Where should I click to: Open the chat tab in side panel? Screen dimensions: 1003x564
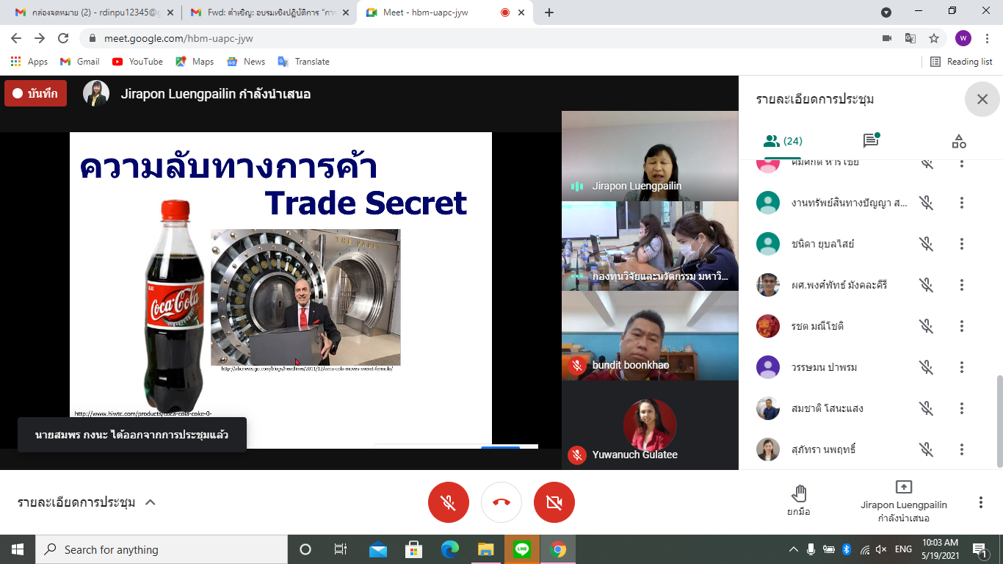[871, 141]
